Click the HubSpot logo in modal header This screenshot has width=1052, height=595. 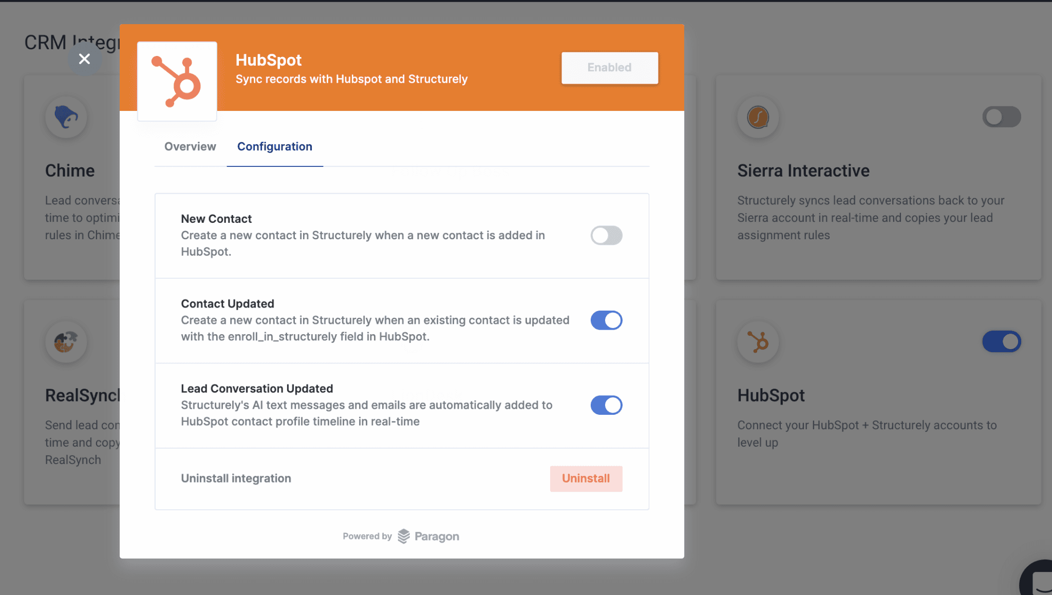tap(177, 82)
